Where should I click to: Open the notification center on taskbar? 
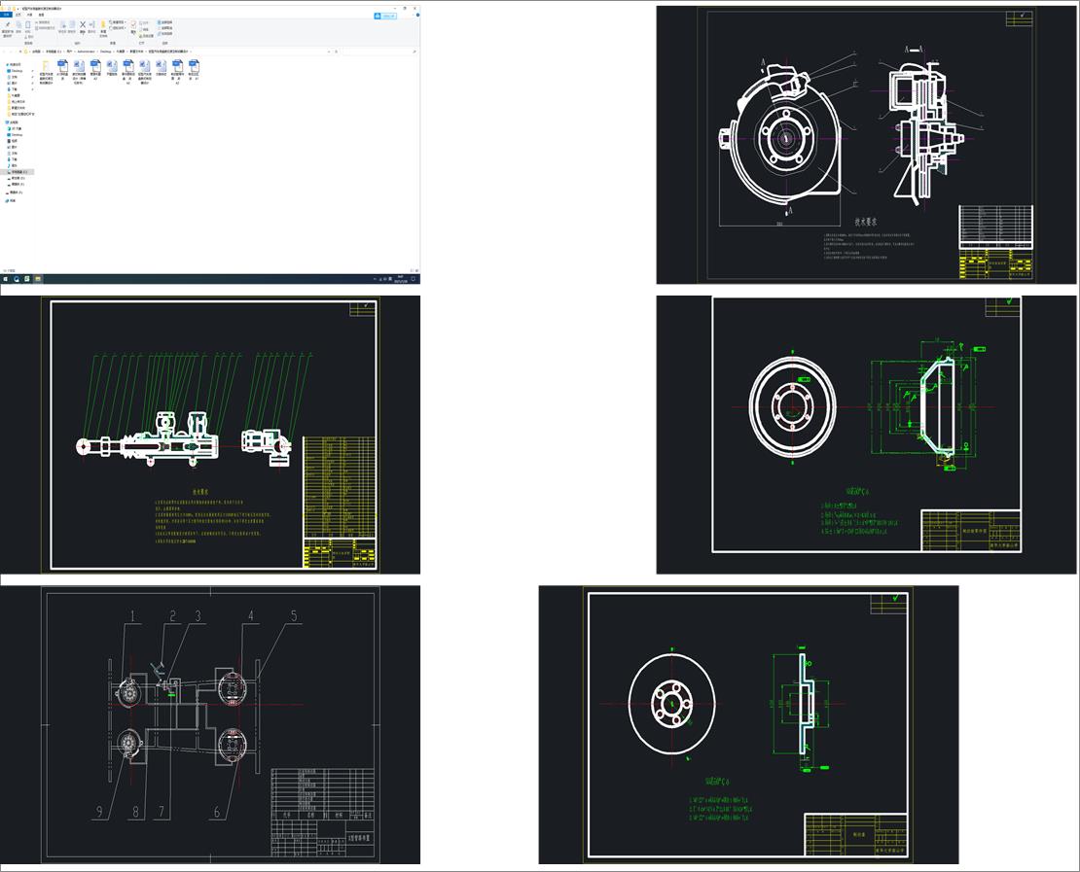414,279
